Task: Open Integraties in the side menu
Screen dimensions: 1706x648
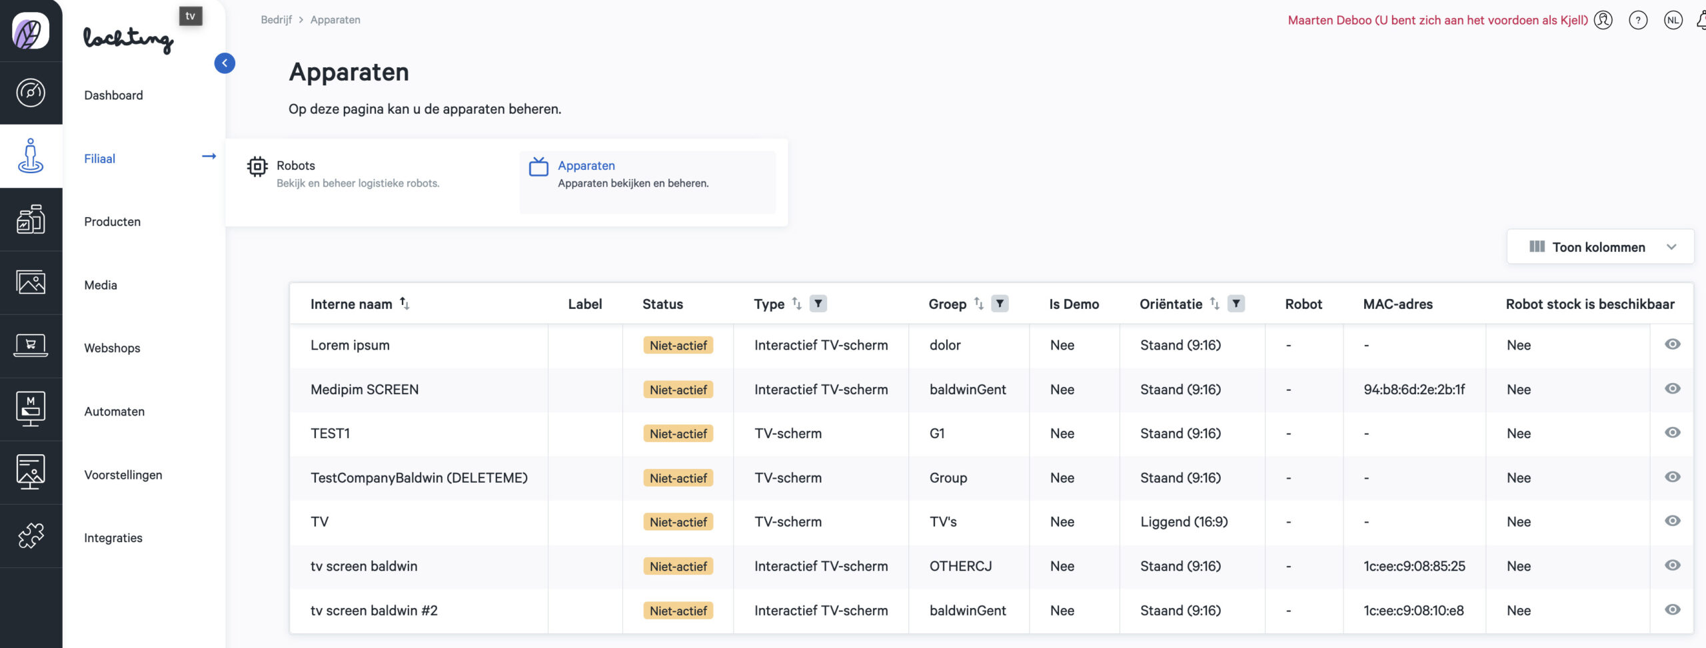Action: pyautogui.click(x=113, y=538)
